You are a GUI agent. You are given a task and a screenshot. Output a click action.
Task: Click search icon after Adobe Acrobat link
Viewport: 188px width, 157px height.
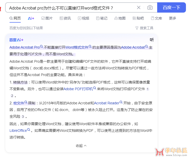click(146, 47)
